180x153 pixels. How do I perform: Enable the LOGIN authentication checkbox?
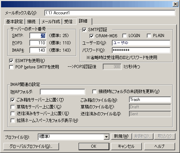[x=124, y=36]
